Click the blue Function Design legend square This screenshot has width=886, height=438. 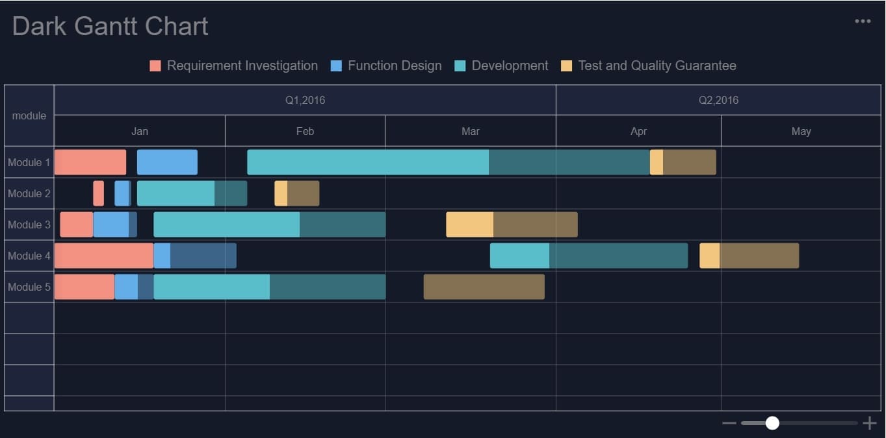point(336,66)
